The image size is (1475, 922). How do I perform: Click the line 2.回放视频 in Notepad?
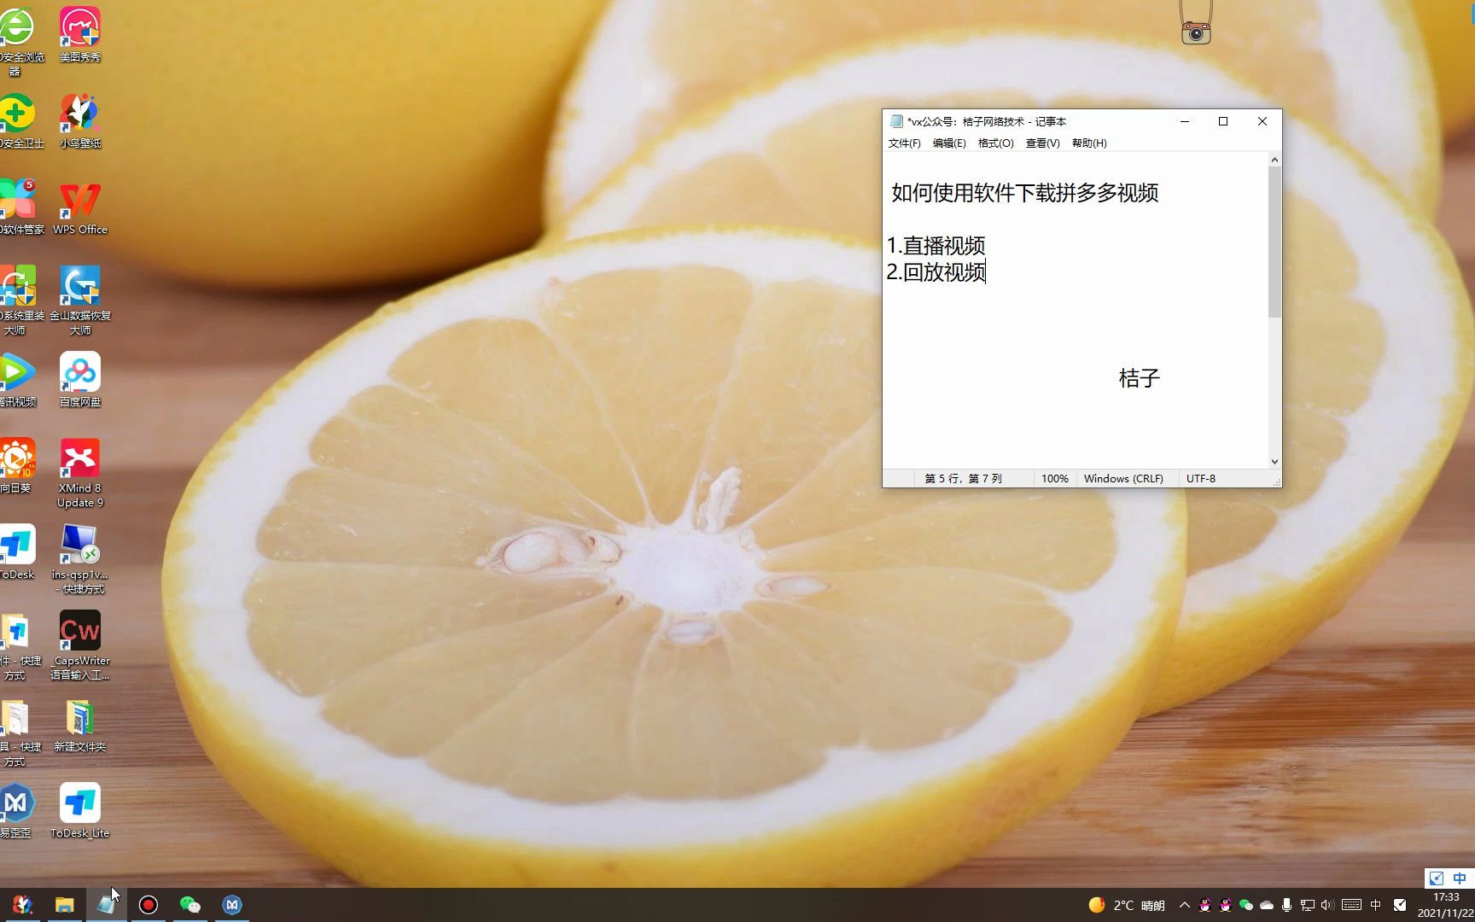936,272
